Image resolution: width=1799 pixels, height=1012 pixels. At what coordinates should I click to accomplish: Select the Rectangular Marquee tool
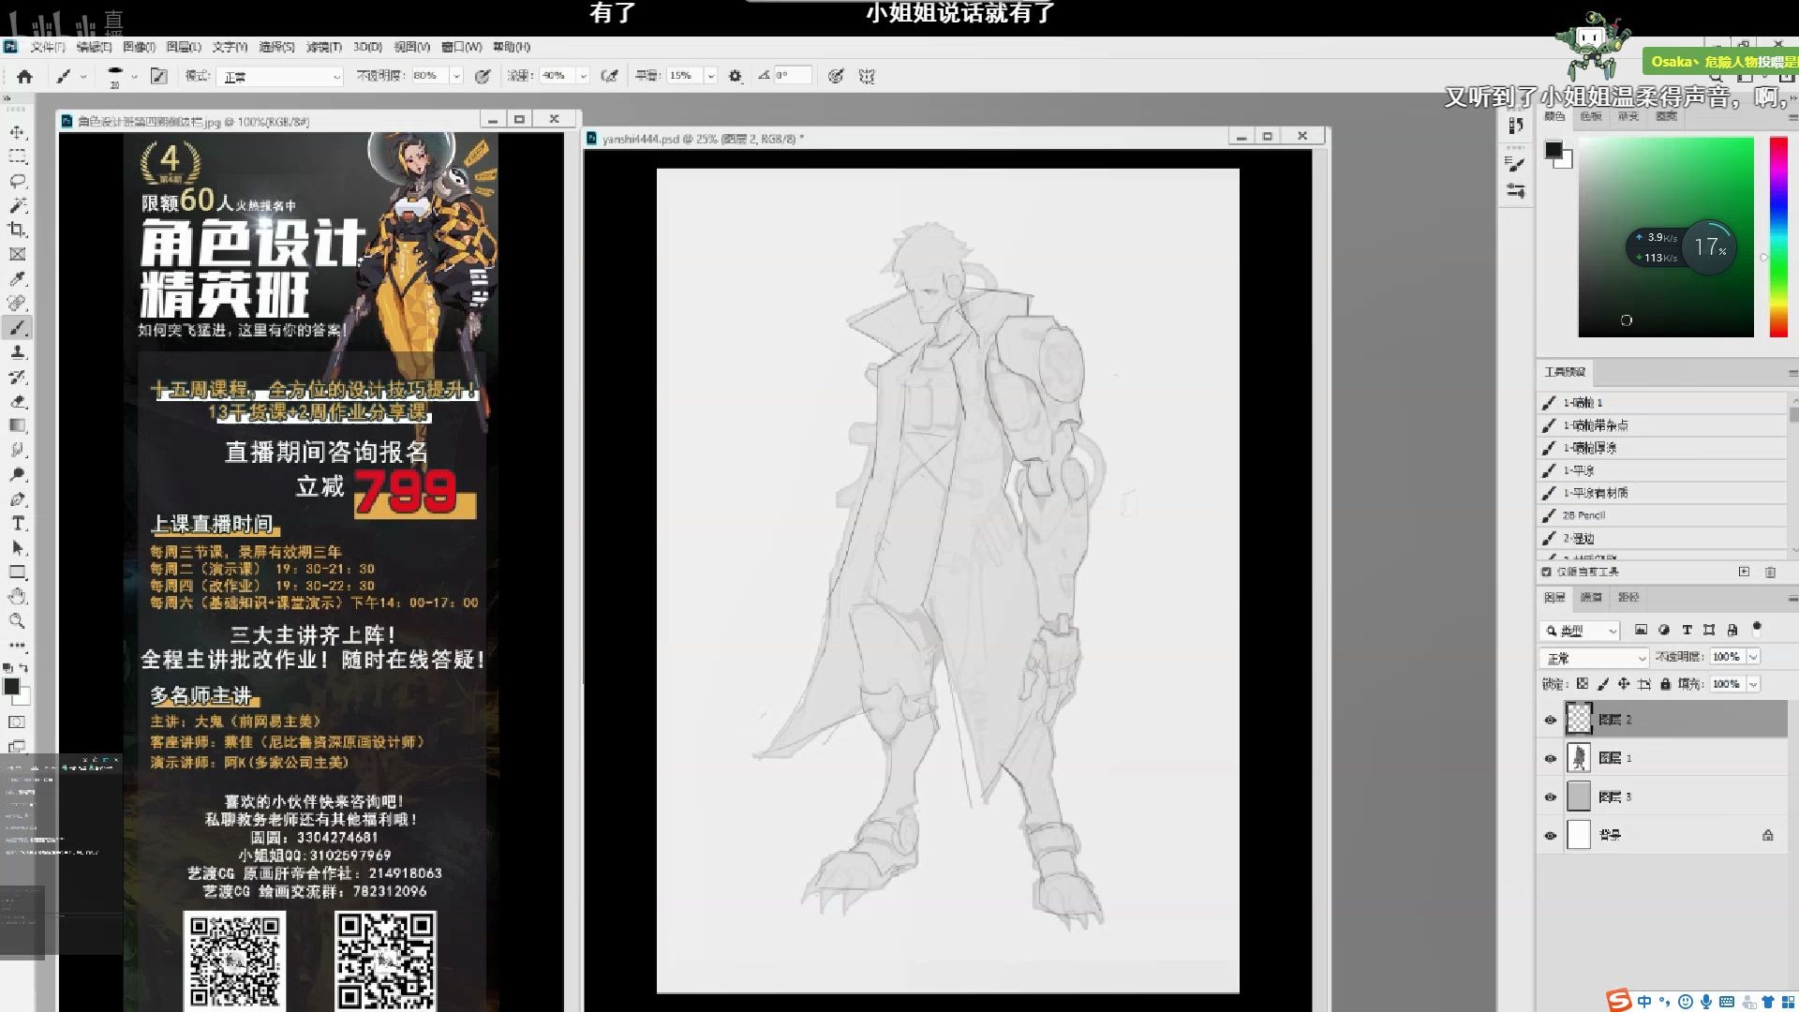tap(18, 156)
